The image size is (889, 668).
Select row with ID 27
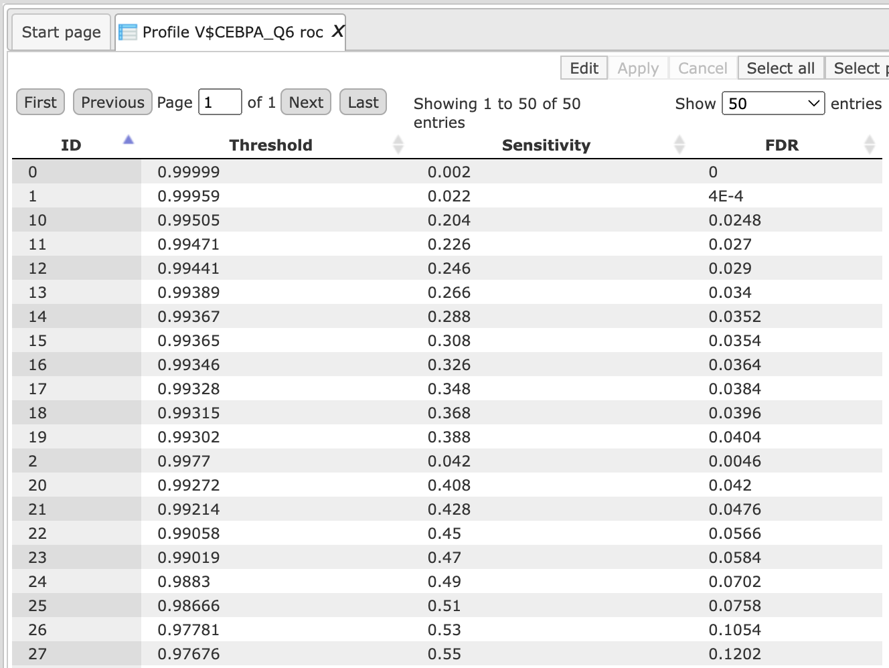447,654
